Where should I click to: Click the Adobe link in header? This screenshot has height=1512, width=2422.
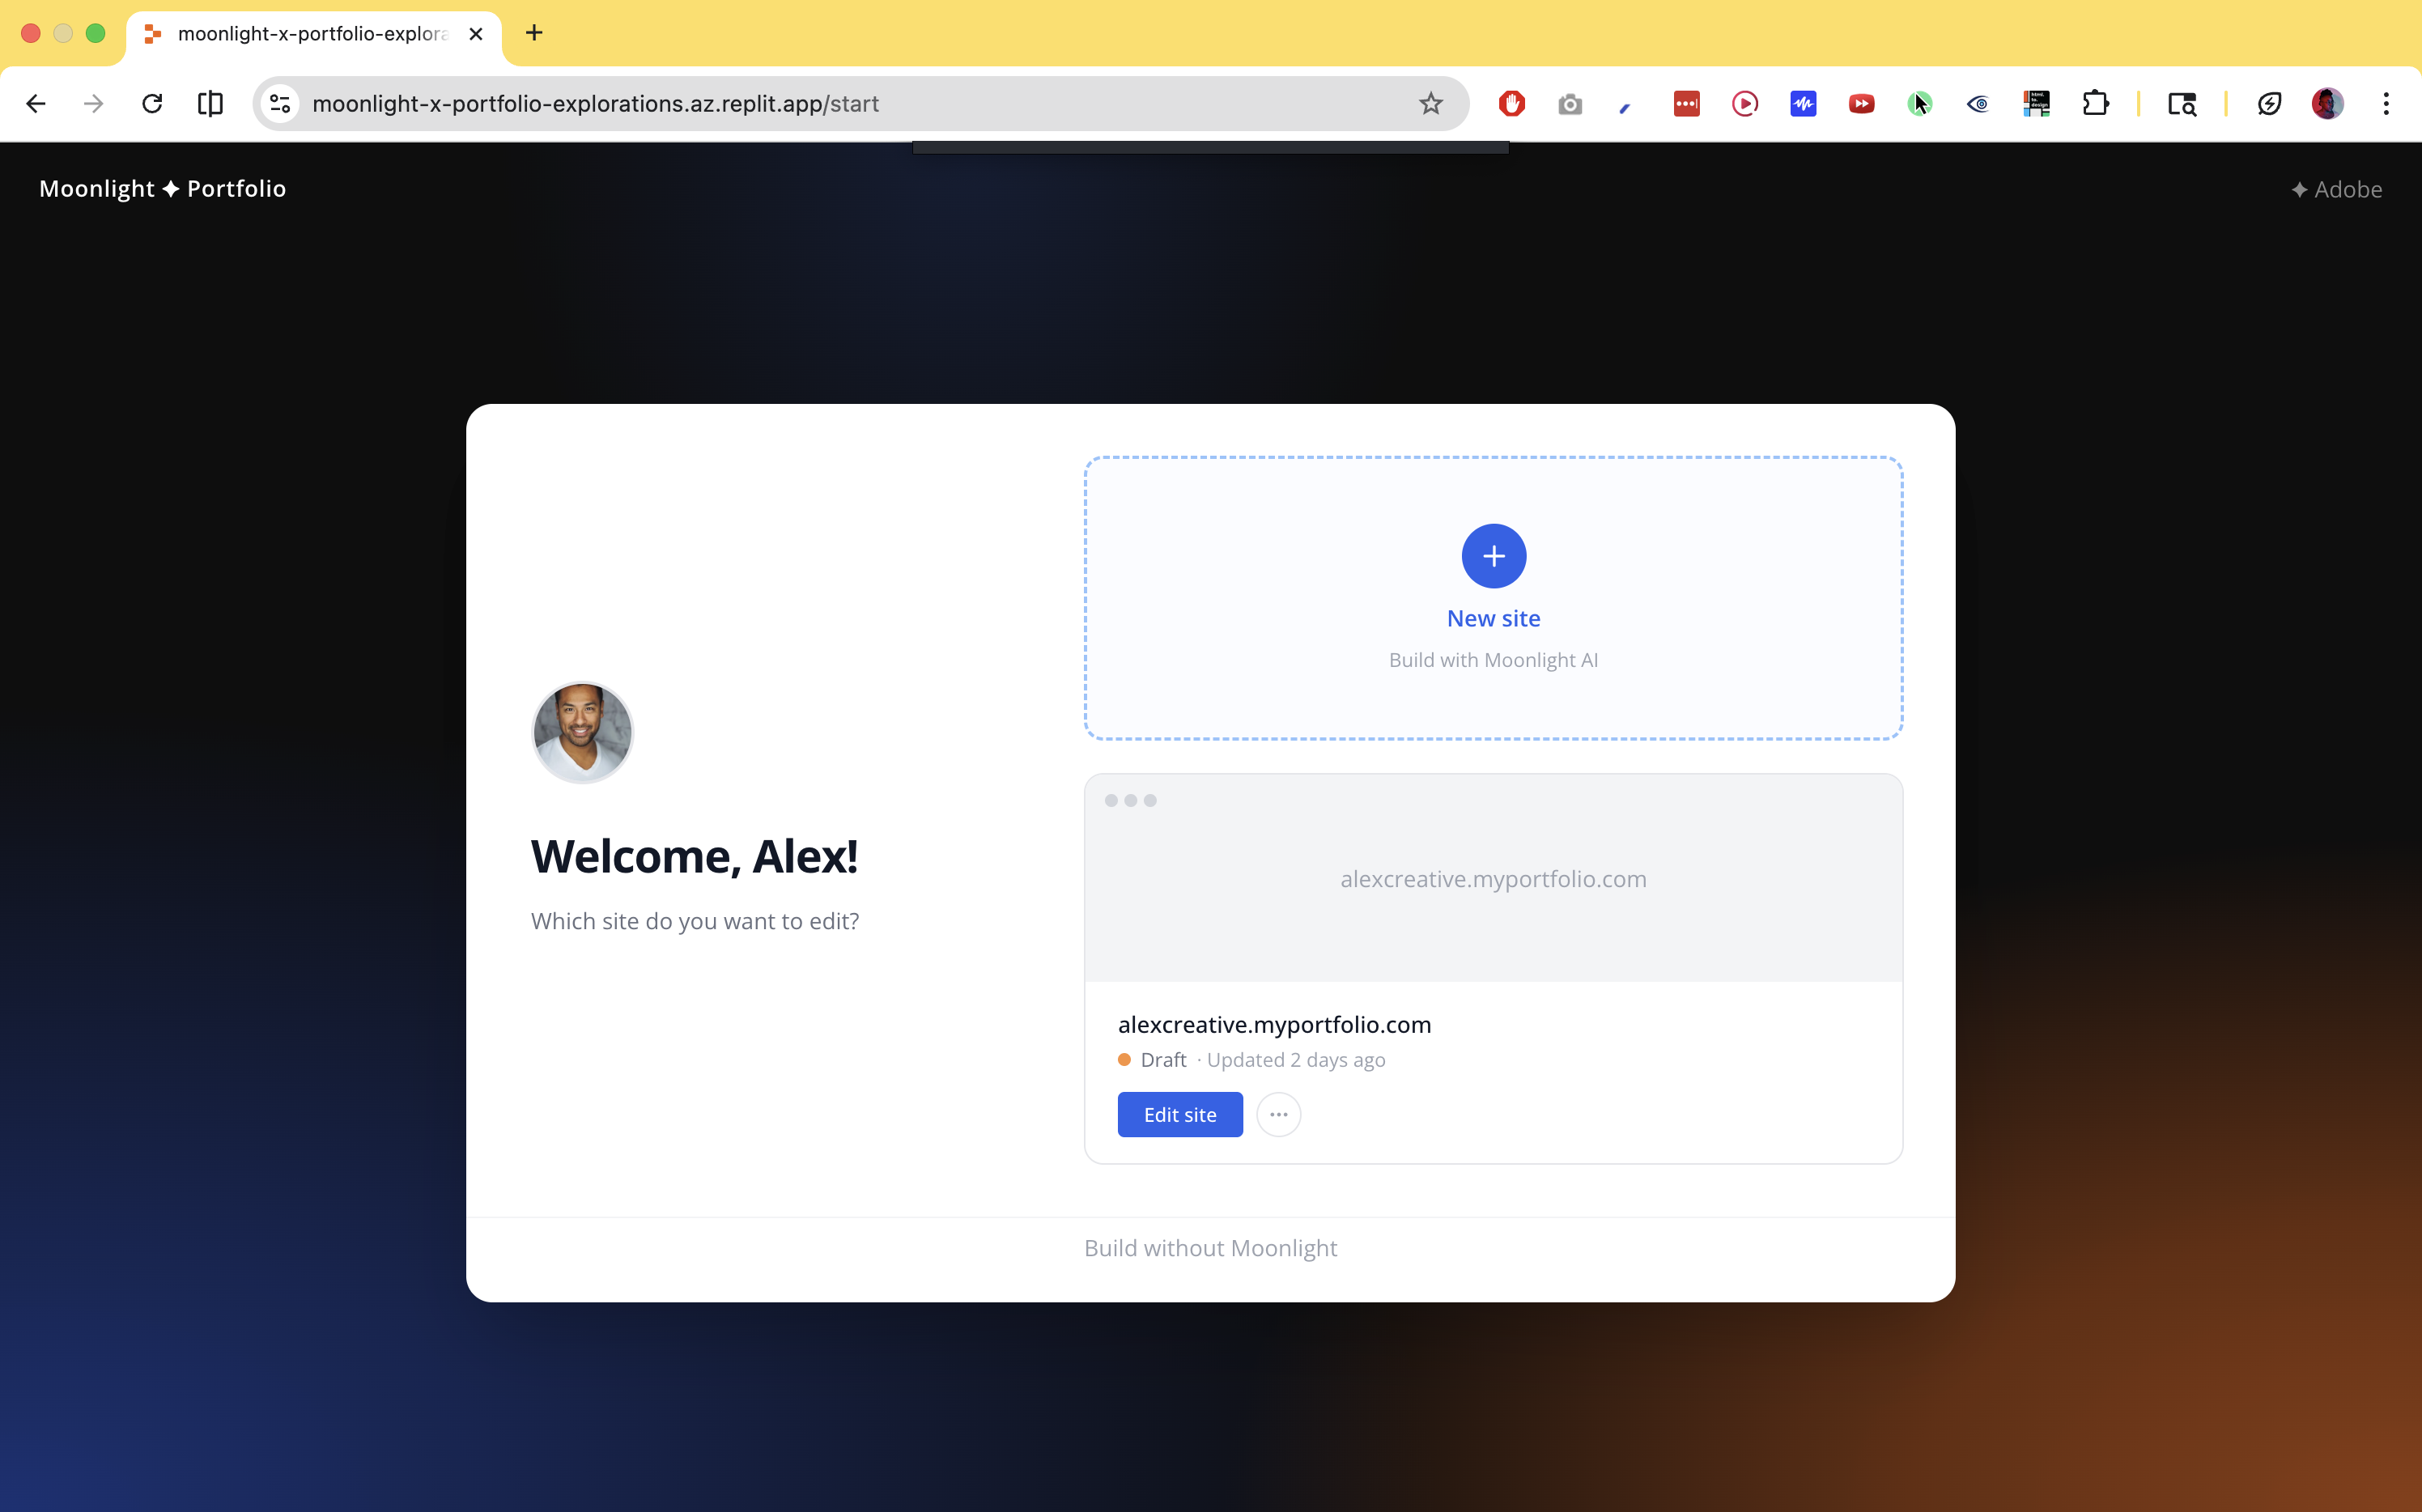(2336, 189)
